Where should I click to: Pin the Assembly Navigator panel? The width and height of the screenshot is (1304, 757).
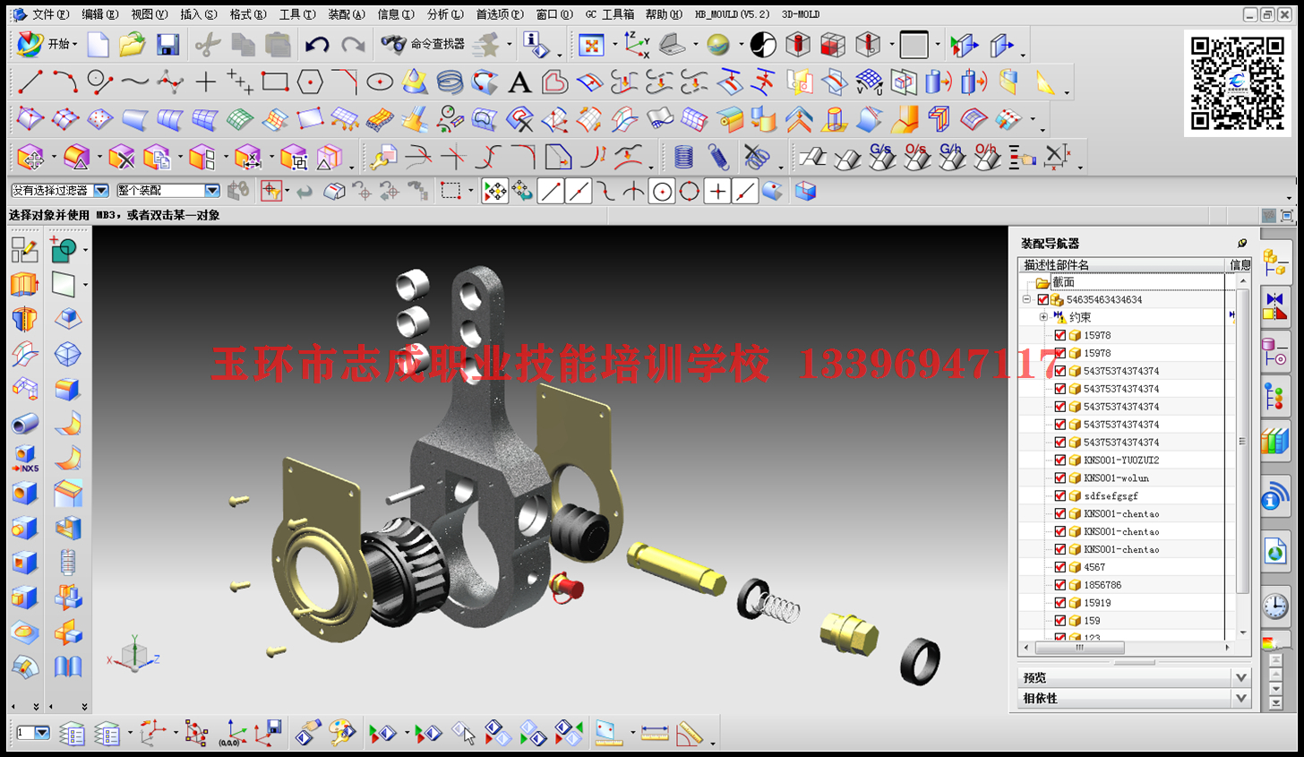pyautogui.click(x=1242, y=243)
